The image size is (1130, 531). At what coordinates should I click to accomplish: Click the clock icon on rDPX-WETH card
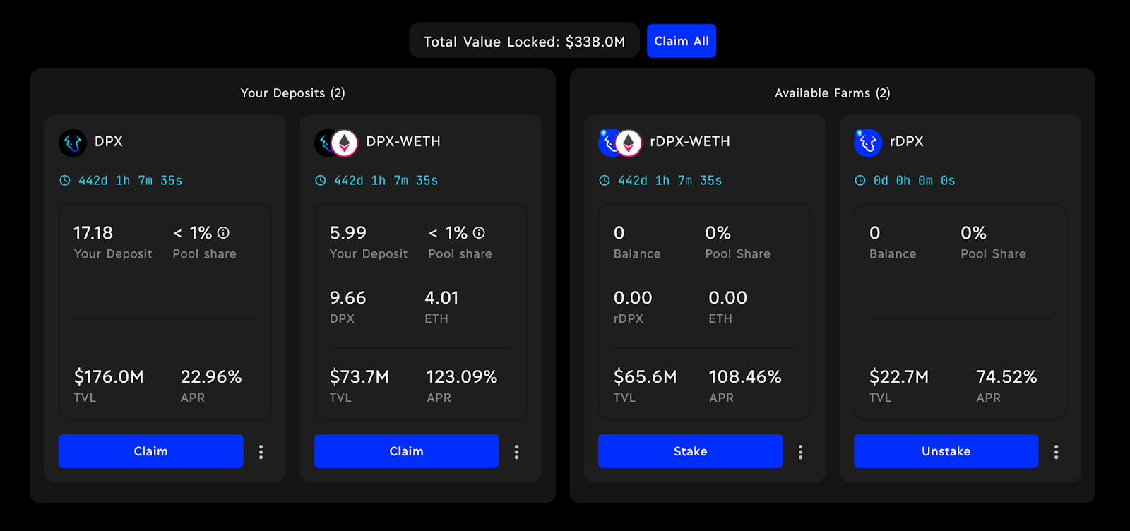tap(605, 181)
